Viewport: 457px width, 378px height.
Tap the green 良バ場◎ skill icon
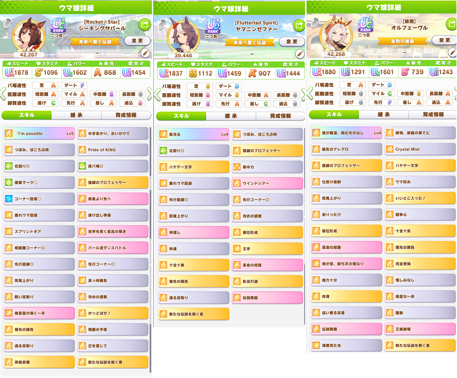(82, 166)
